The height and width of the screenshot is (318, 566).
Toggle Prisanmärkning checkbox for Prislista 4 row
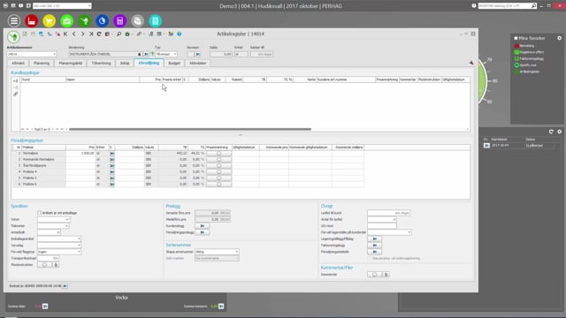click(218, 171)
